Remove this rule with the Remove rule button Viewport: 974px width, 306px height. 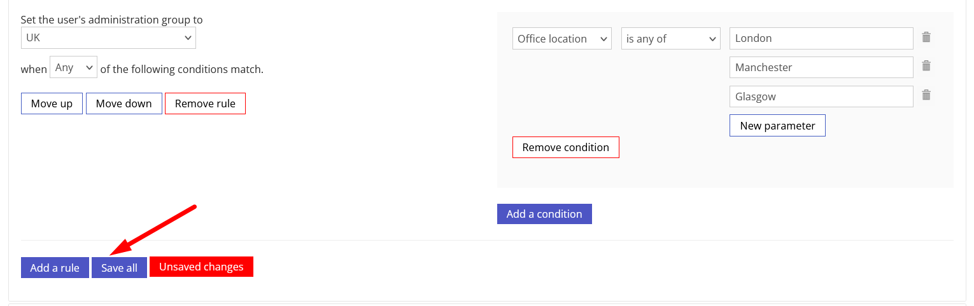[x=205, y=103]
